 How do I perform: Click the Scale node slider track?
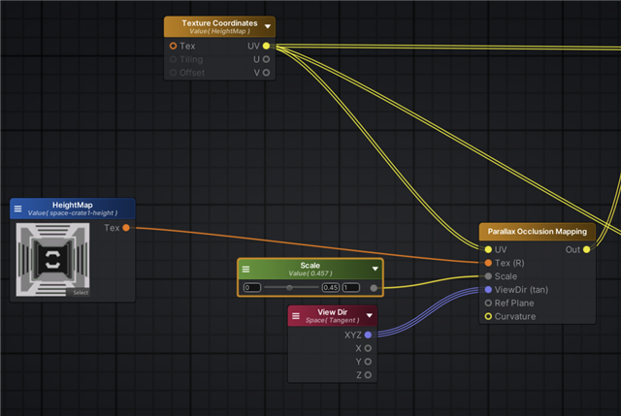pyautogui.click(x=290, y=288)
